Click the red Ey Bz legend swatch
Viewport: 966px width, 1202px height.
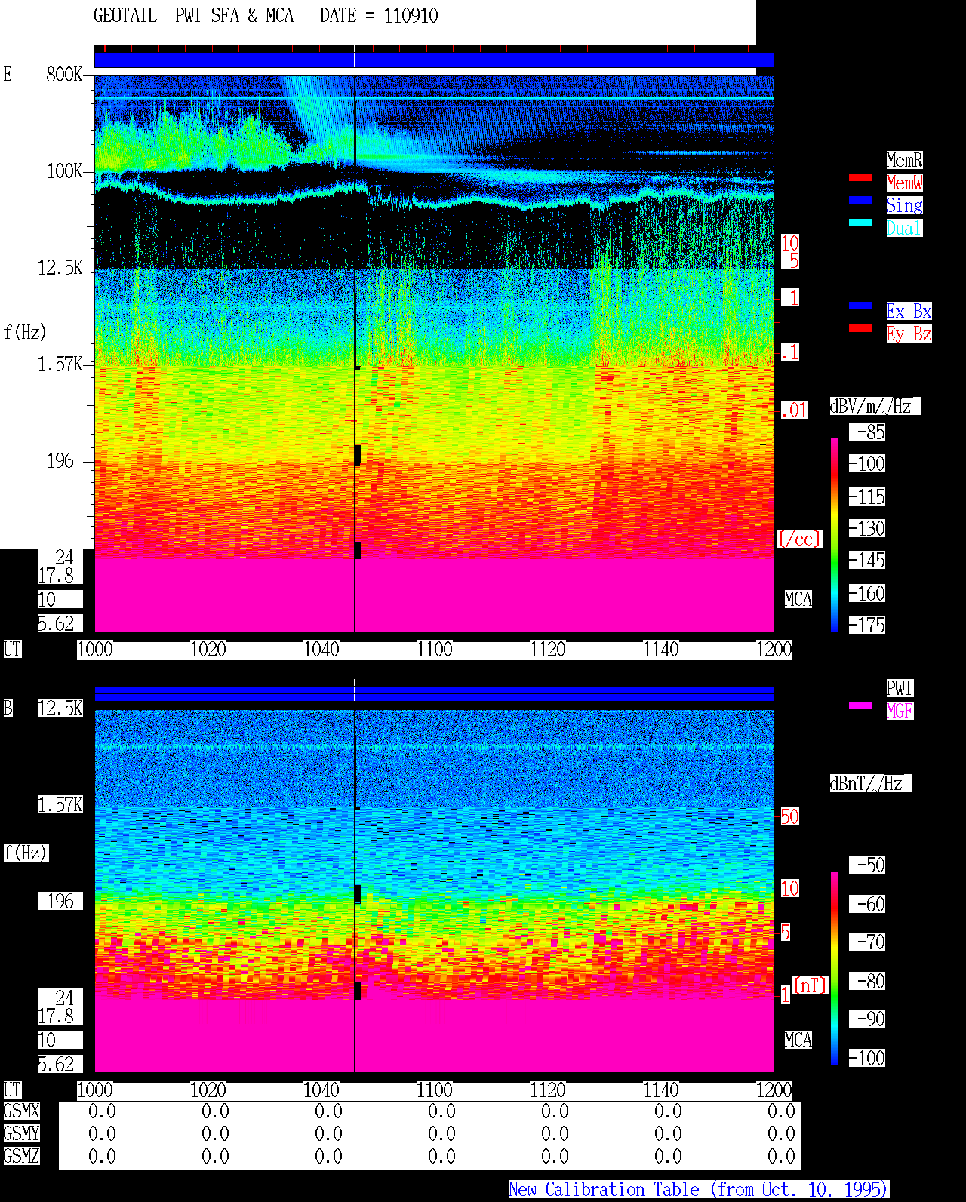[860, 328]
